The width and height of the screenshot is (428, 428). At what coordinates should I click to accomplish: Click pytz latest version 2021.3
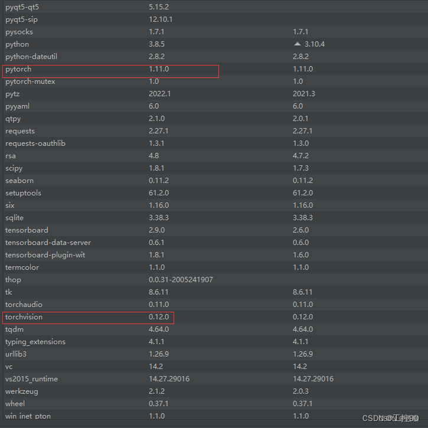click(x=304, y=94)
